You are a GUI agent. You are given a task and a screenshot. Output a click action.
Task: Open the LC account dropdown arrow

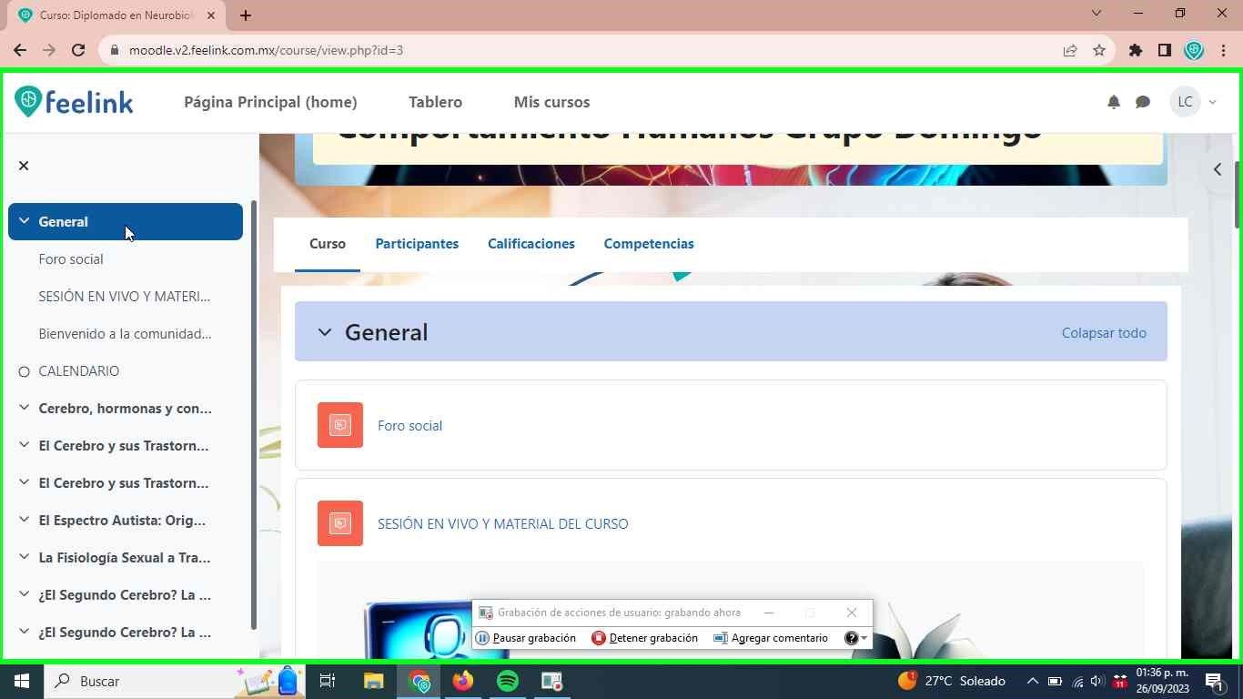[1211, 102]
